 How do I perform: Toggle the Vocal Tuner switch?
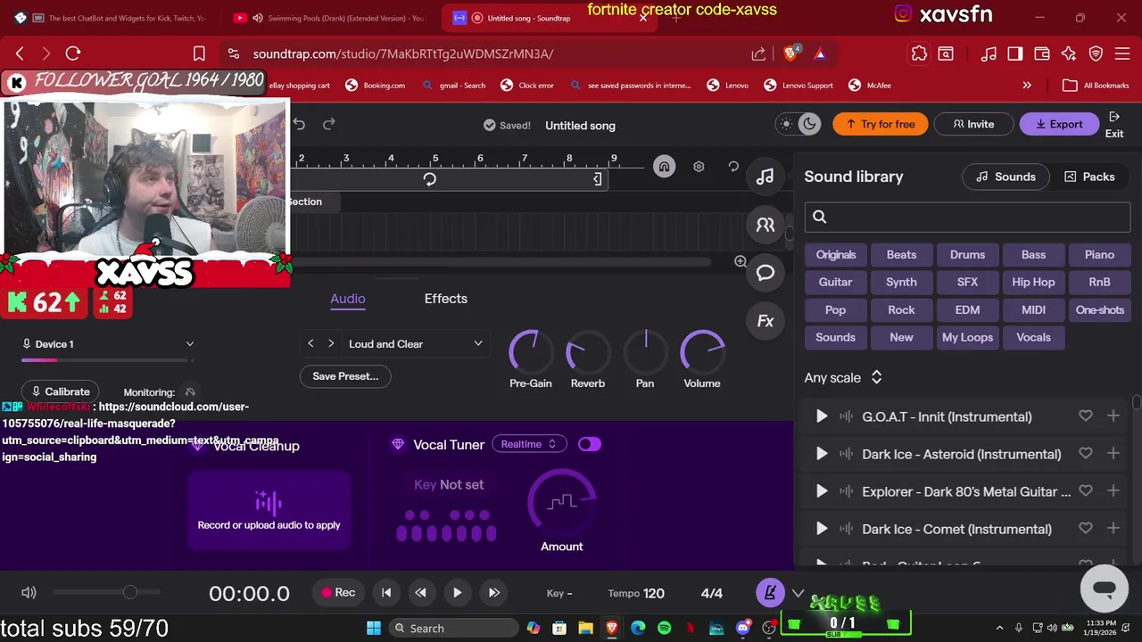pyautogui.click(x=590, y=444)
